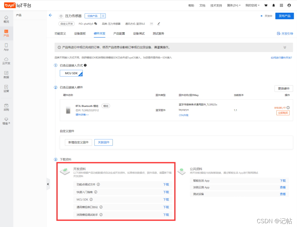
Task: Click info icon next to ¥10.00 price
Action: (288, 107)
